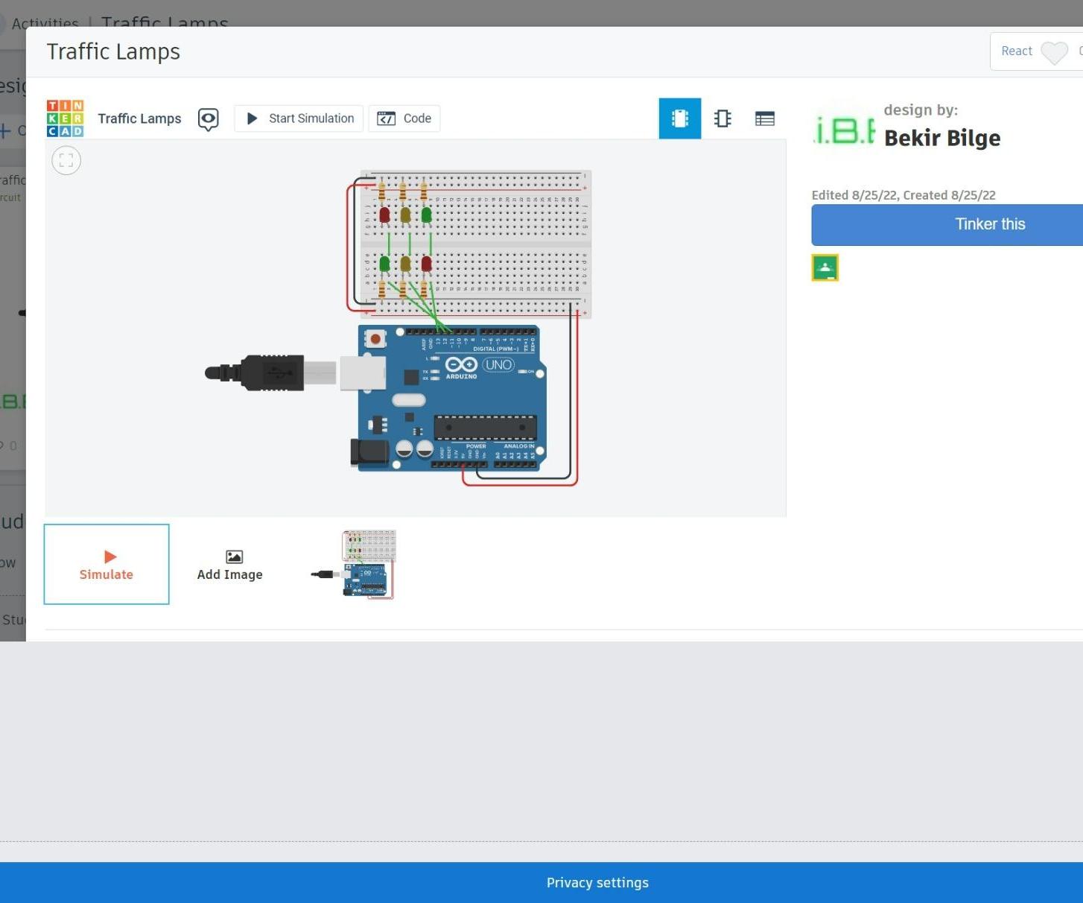Open the Code editor panel
This screenshot has height=903, width=1083.
click(404, 118)
